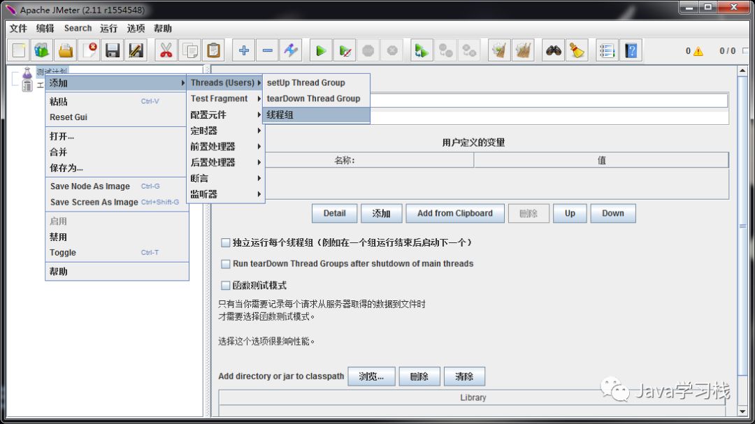
Task: Click the vertical scrollbar down arrow
Action: [x=742, y=411]
